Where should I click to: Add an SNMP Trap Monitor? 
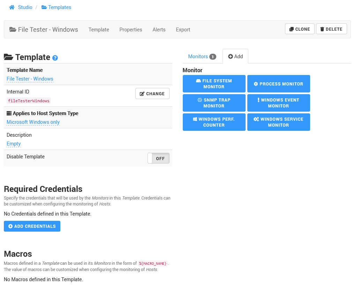(x=214, y=103)
